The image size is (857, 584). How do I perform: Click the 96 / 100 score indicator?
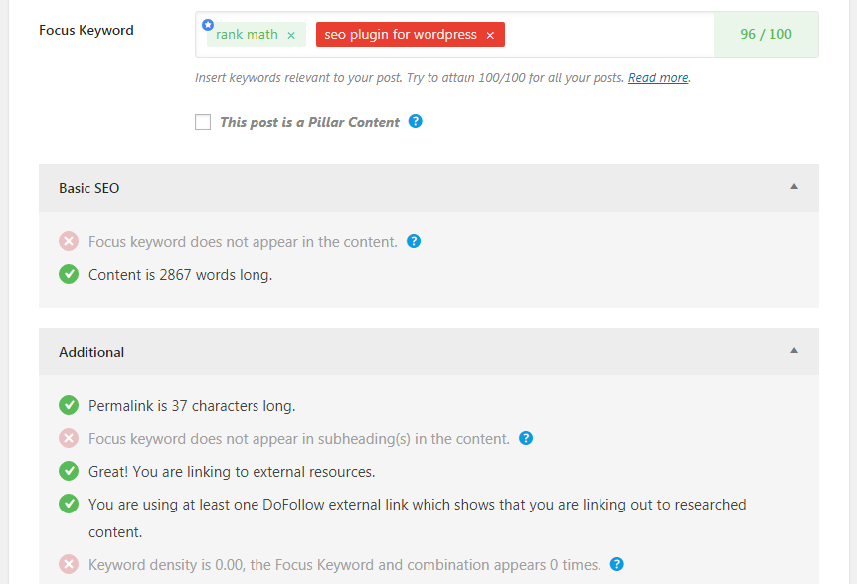[766, 35]
